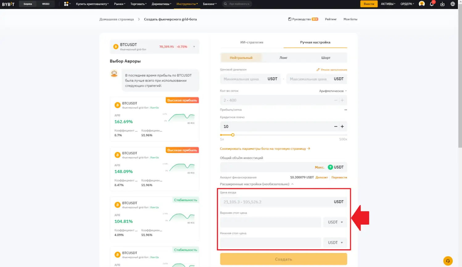Switch to Лонг mode

pos(283,58)
